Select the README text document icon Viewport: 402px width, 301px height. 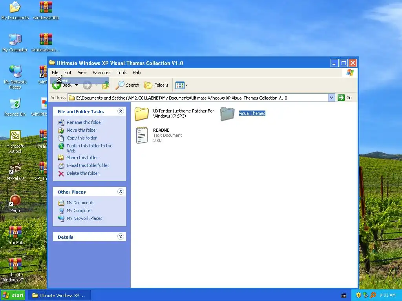(x=142, y=135)
